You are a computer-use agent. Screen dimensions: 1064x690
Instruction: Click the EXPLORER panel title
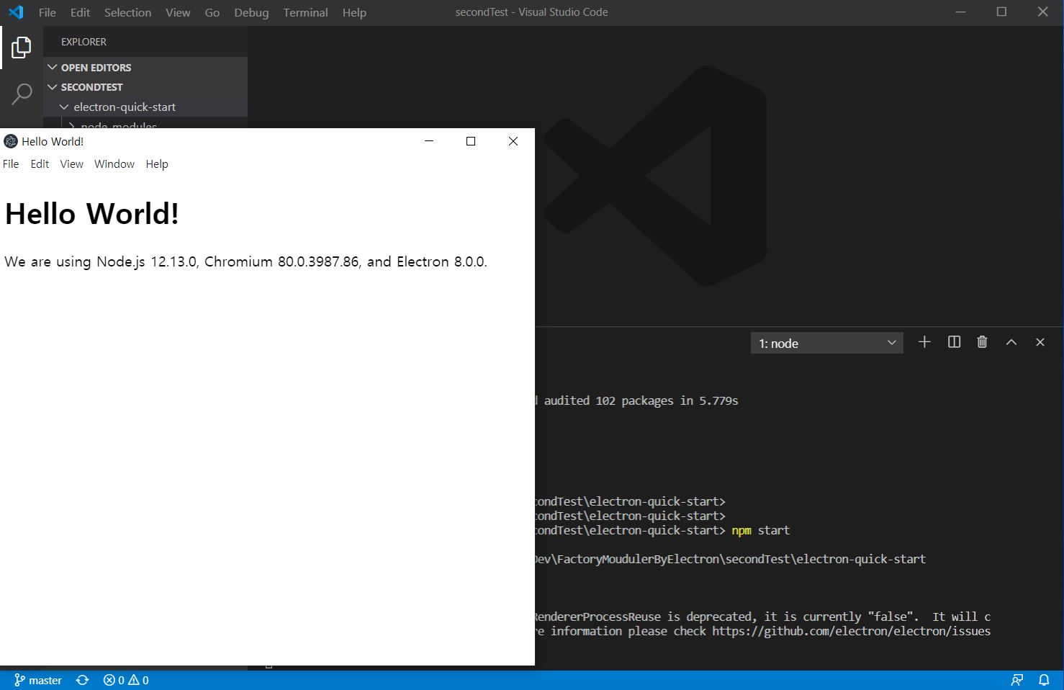point(84,42)
